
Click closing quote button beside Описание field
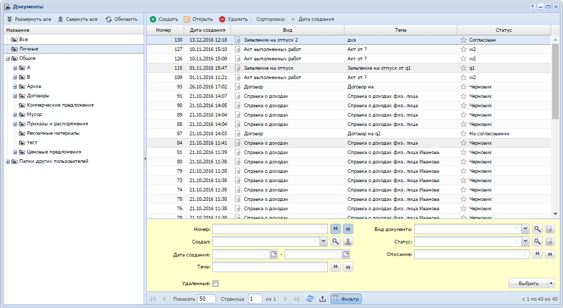(x=549, y=254)
